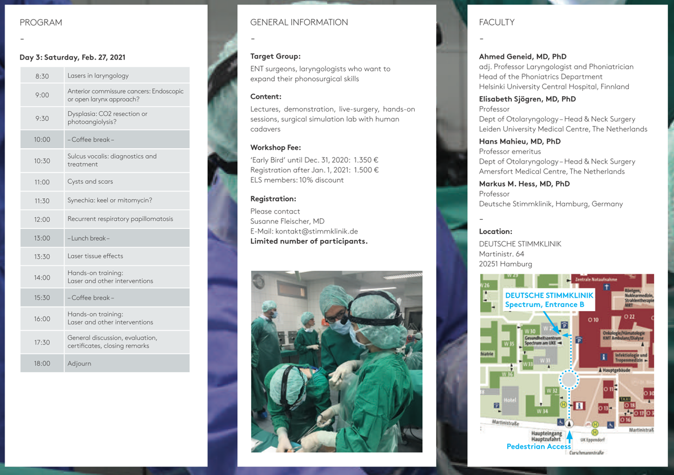Click the 10:00 Coffee break row
Image resolution: width=674 pixels, height=475 pixels.
click(x=105, y=139)
